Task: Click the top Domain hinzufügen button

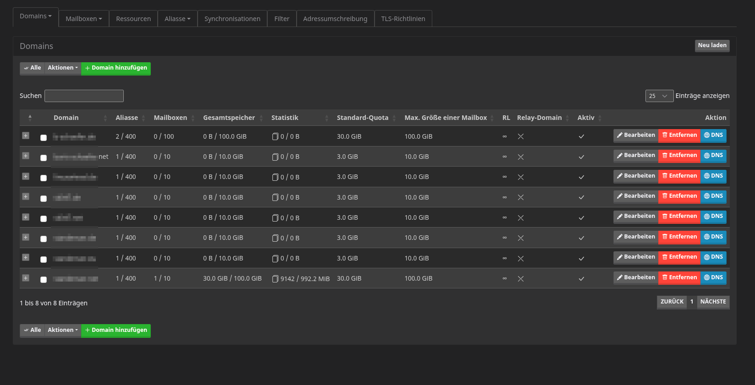Action: (116, 68)
